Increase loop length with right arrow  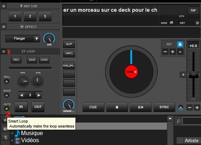click(39, 95)
